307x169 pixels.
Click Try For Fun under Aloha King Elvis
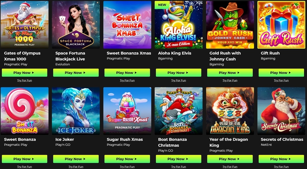tap(179, 80)
